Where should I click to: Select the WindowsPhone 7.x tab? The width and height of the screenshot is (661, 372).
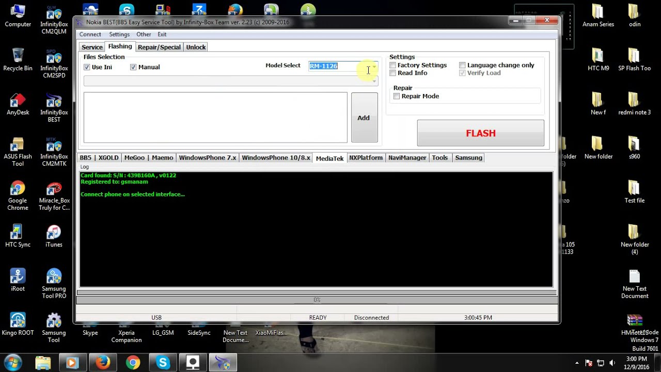pos(208,158)
